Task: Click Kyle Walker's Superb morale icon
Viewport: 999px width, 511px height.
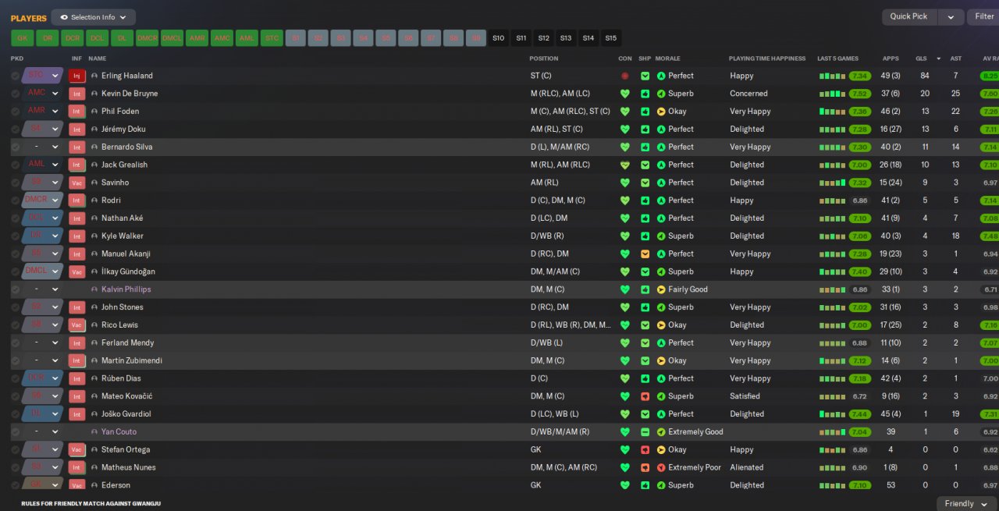Action: point(661,236)
